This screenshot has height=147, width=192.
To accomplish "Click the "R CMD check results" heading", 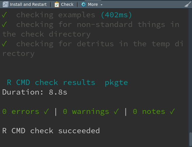I will (51, 83).
